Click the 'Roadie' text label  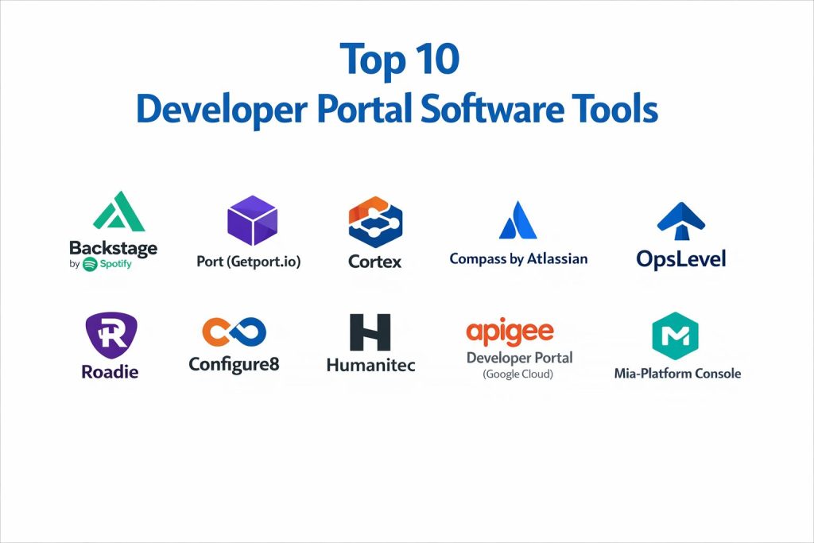pyautogui.click(x=110, y=371)
